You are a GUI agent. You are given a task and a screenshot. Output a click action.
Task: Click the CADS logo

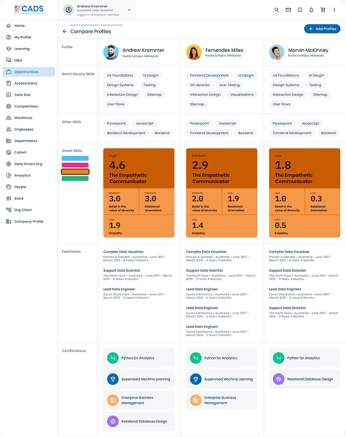(x=29, y=10)
